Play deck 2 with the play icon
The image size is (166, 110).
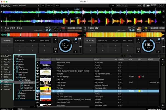click(x=138, y=52)
